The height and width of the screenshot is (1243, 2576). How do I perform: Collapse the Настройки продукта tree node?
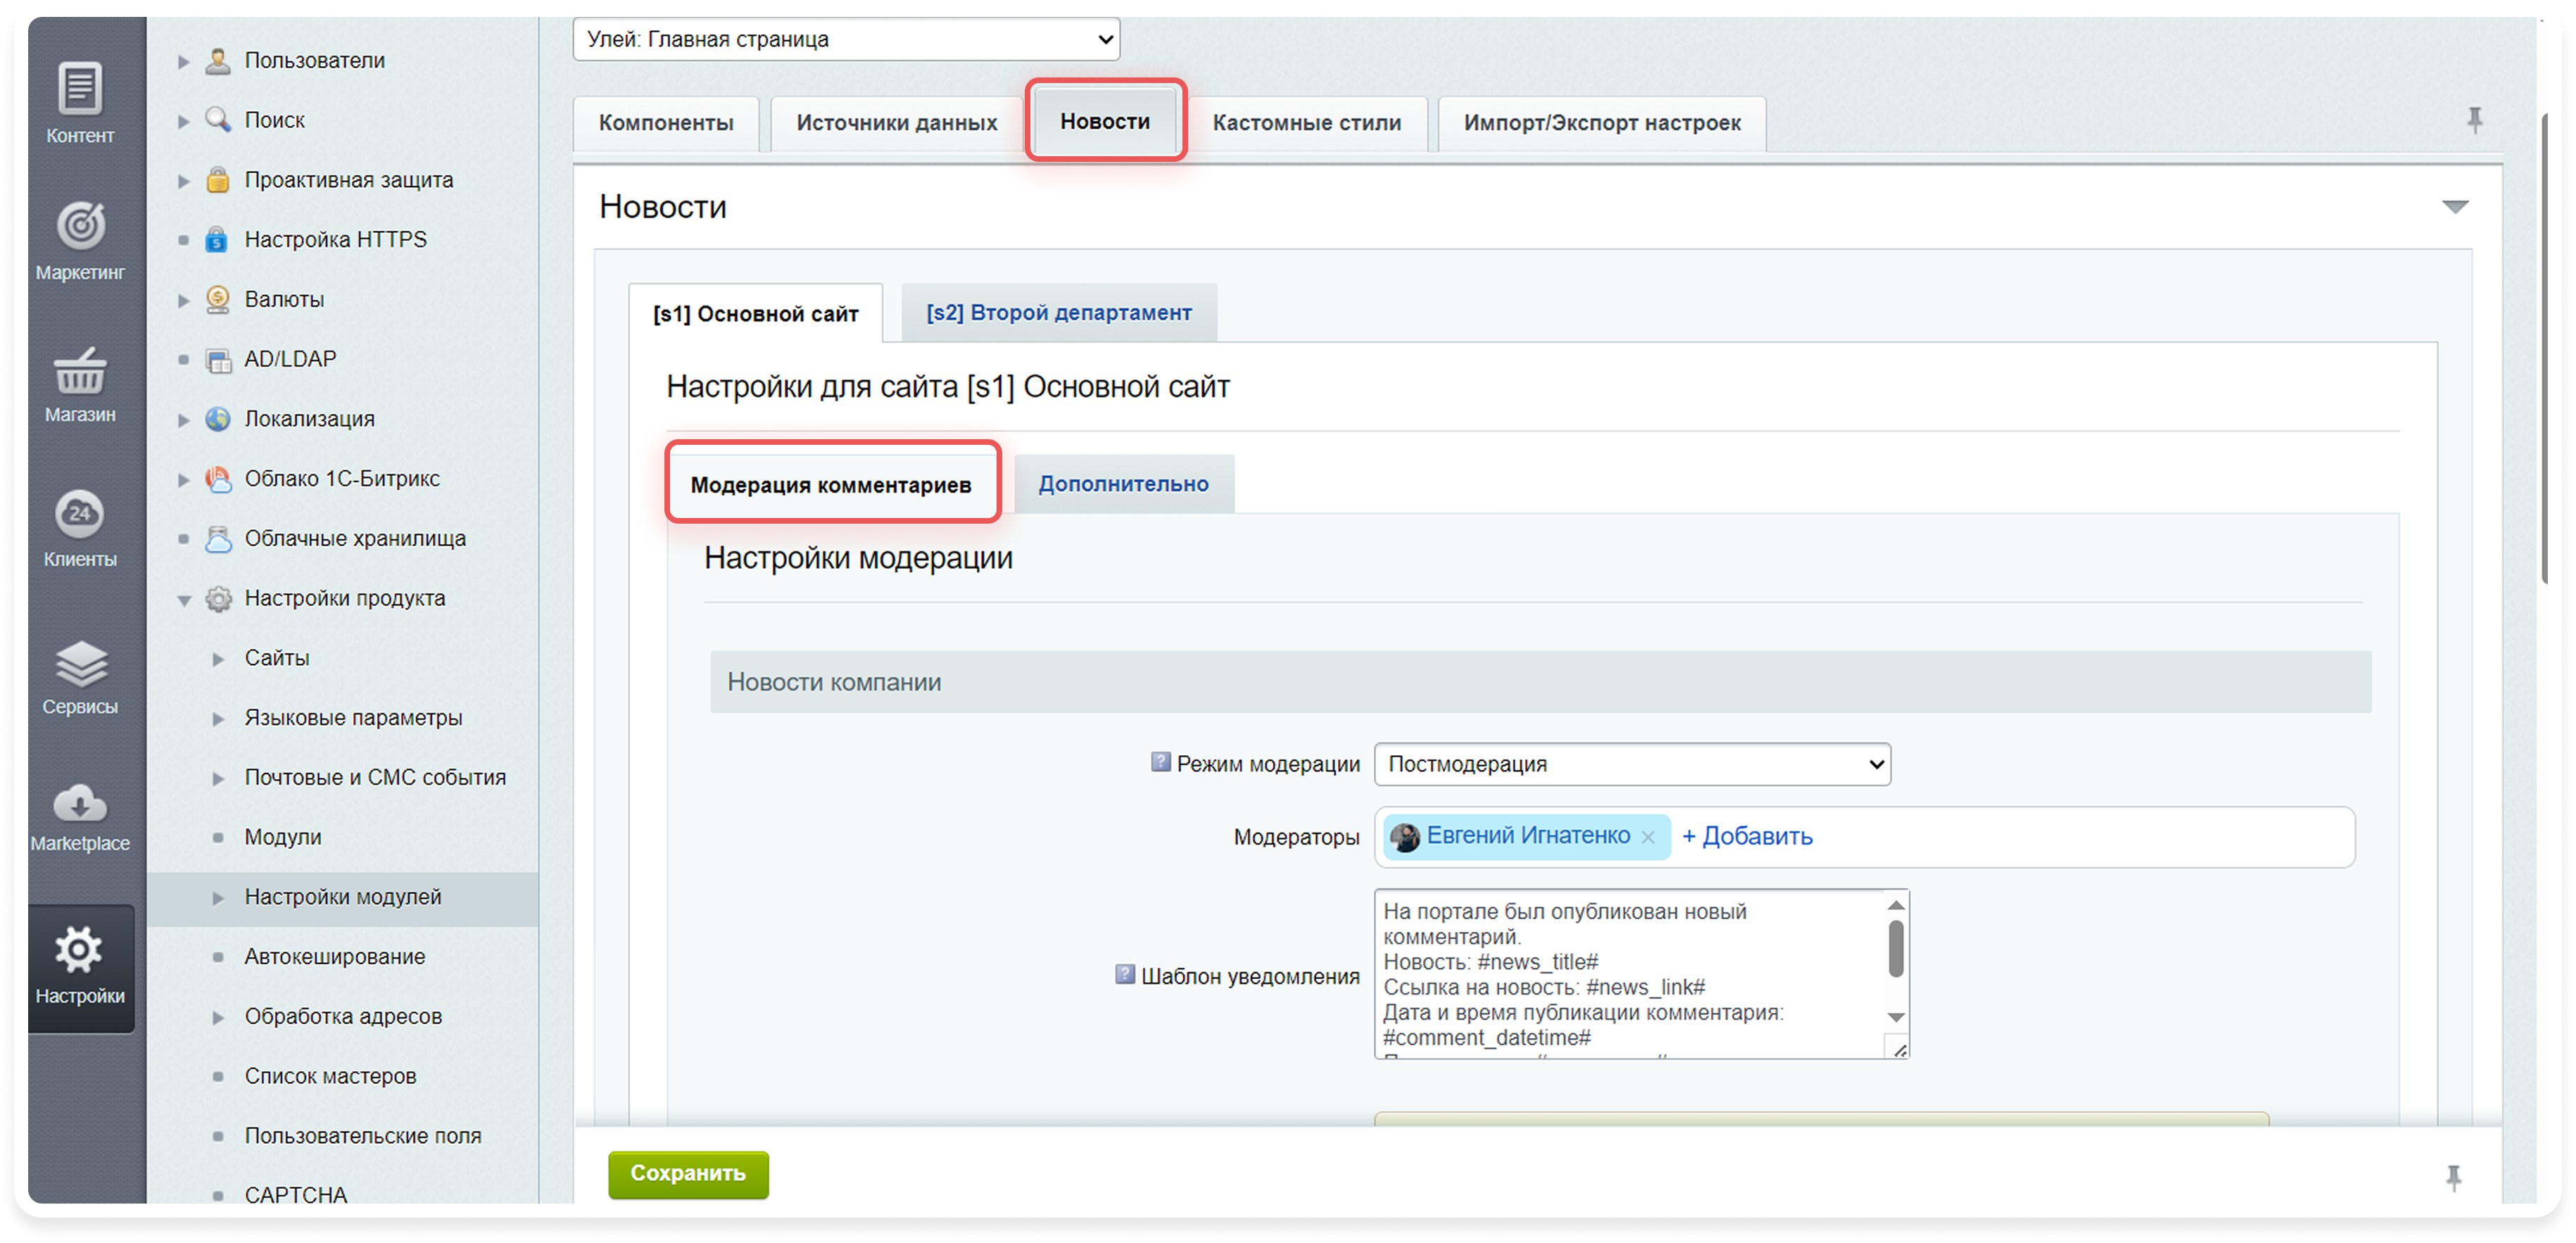click(x=184, y=600)
